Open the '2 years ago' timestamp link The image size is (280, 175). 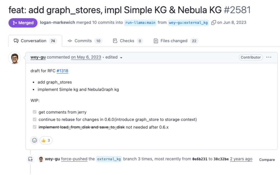coord(241,159)
